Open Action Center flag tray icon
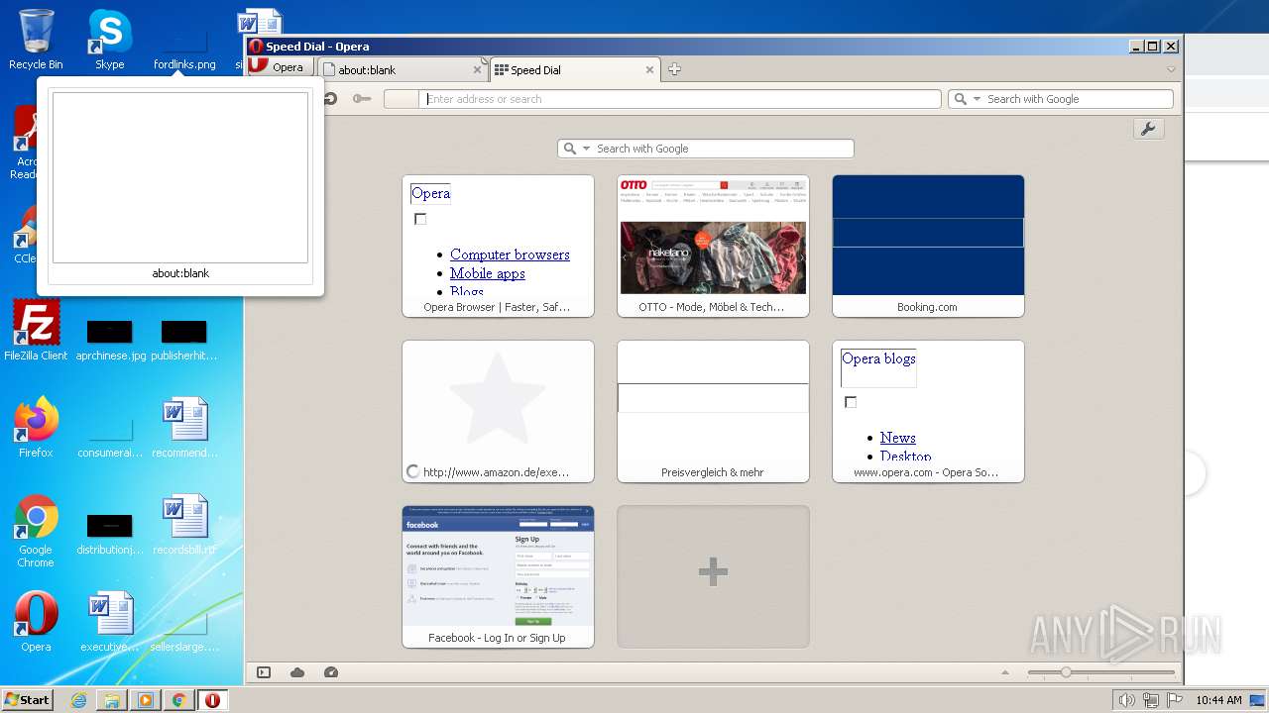Viewport: 1269px width, 713px height. pos(1175,700)
